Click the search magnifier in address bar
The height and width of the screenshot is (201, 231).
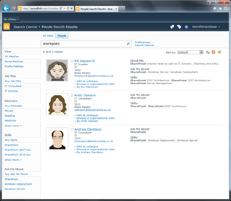tap(61, 8)
